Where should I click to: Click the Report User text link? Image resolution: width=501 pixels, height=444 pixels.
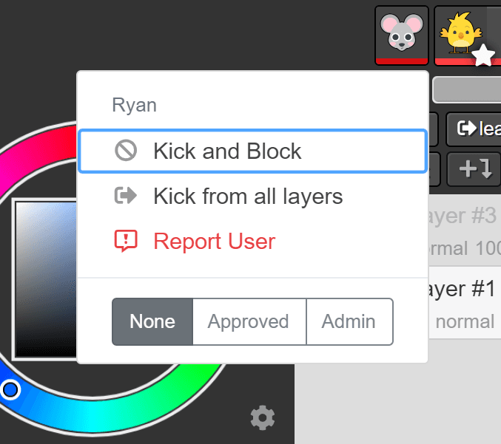point(214,242)
